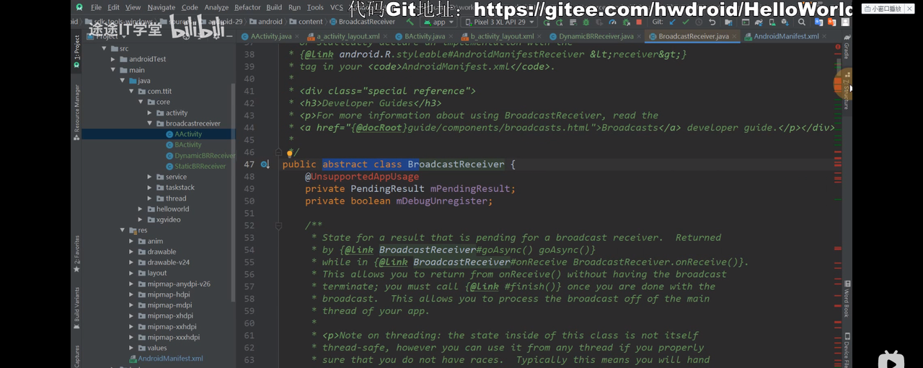Viewport: 923px width, 368px height.
Task: Click the video play button at bottom right
Action: (x=891, y=360)
